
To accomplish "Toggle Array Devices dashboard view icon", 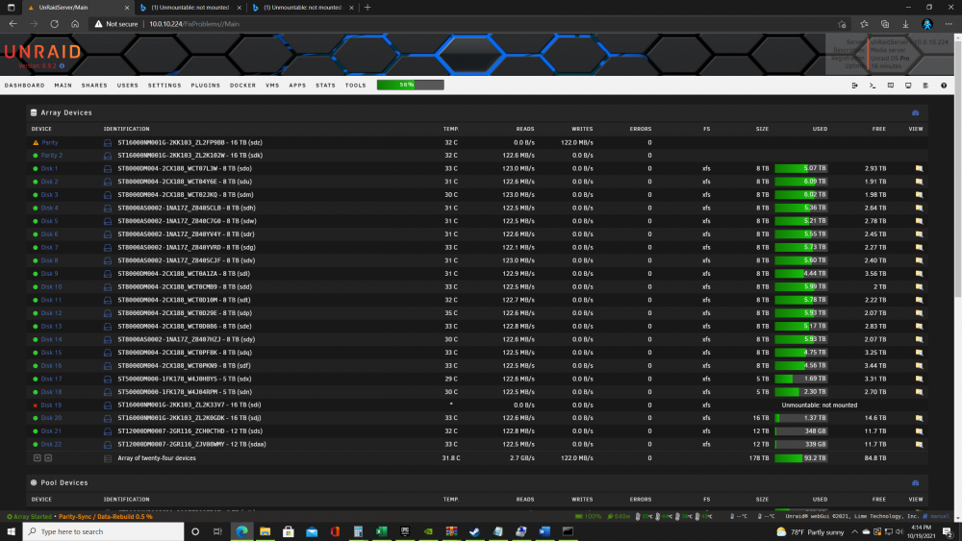I will (916, 112).
